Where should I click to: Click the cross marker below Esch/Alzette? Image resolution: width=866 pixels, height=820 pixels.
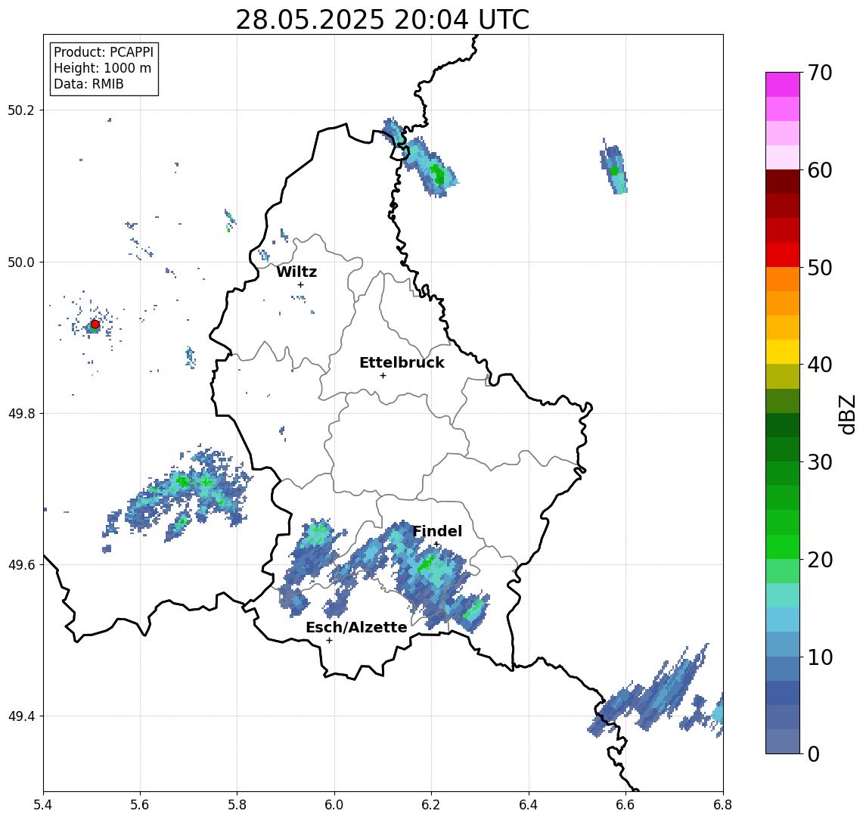point(329,641)
